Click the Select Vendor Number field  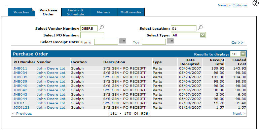click(89, 28)
